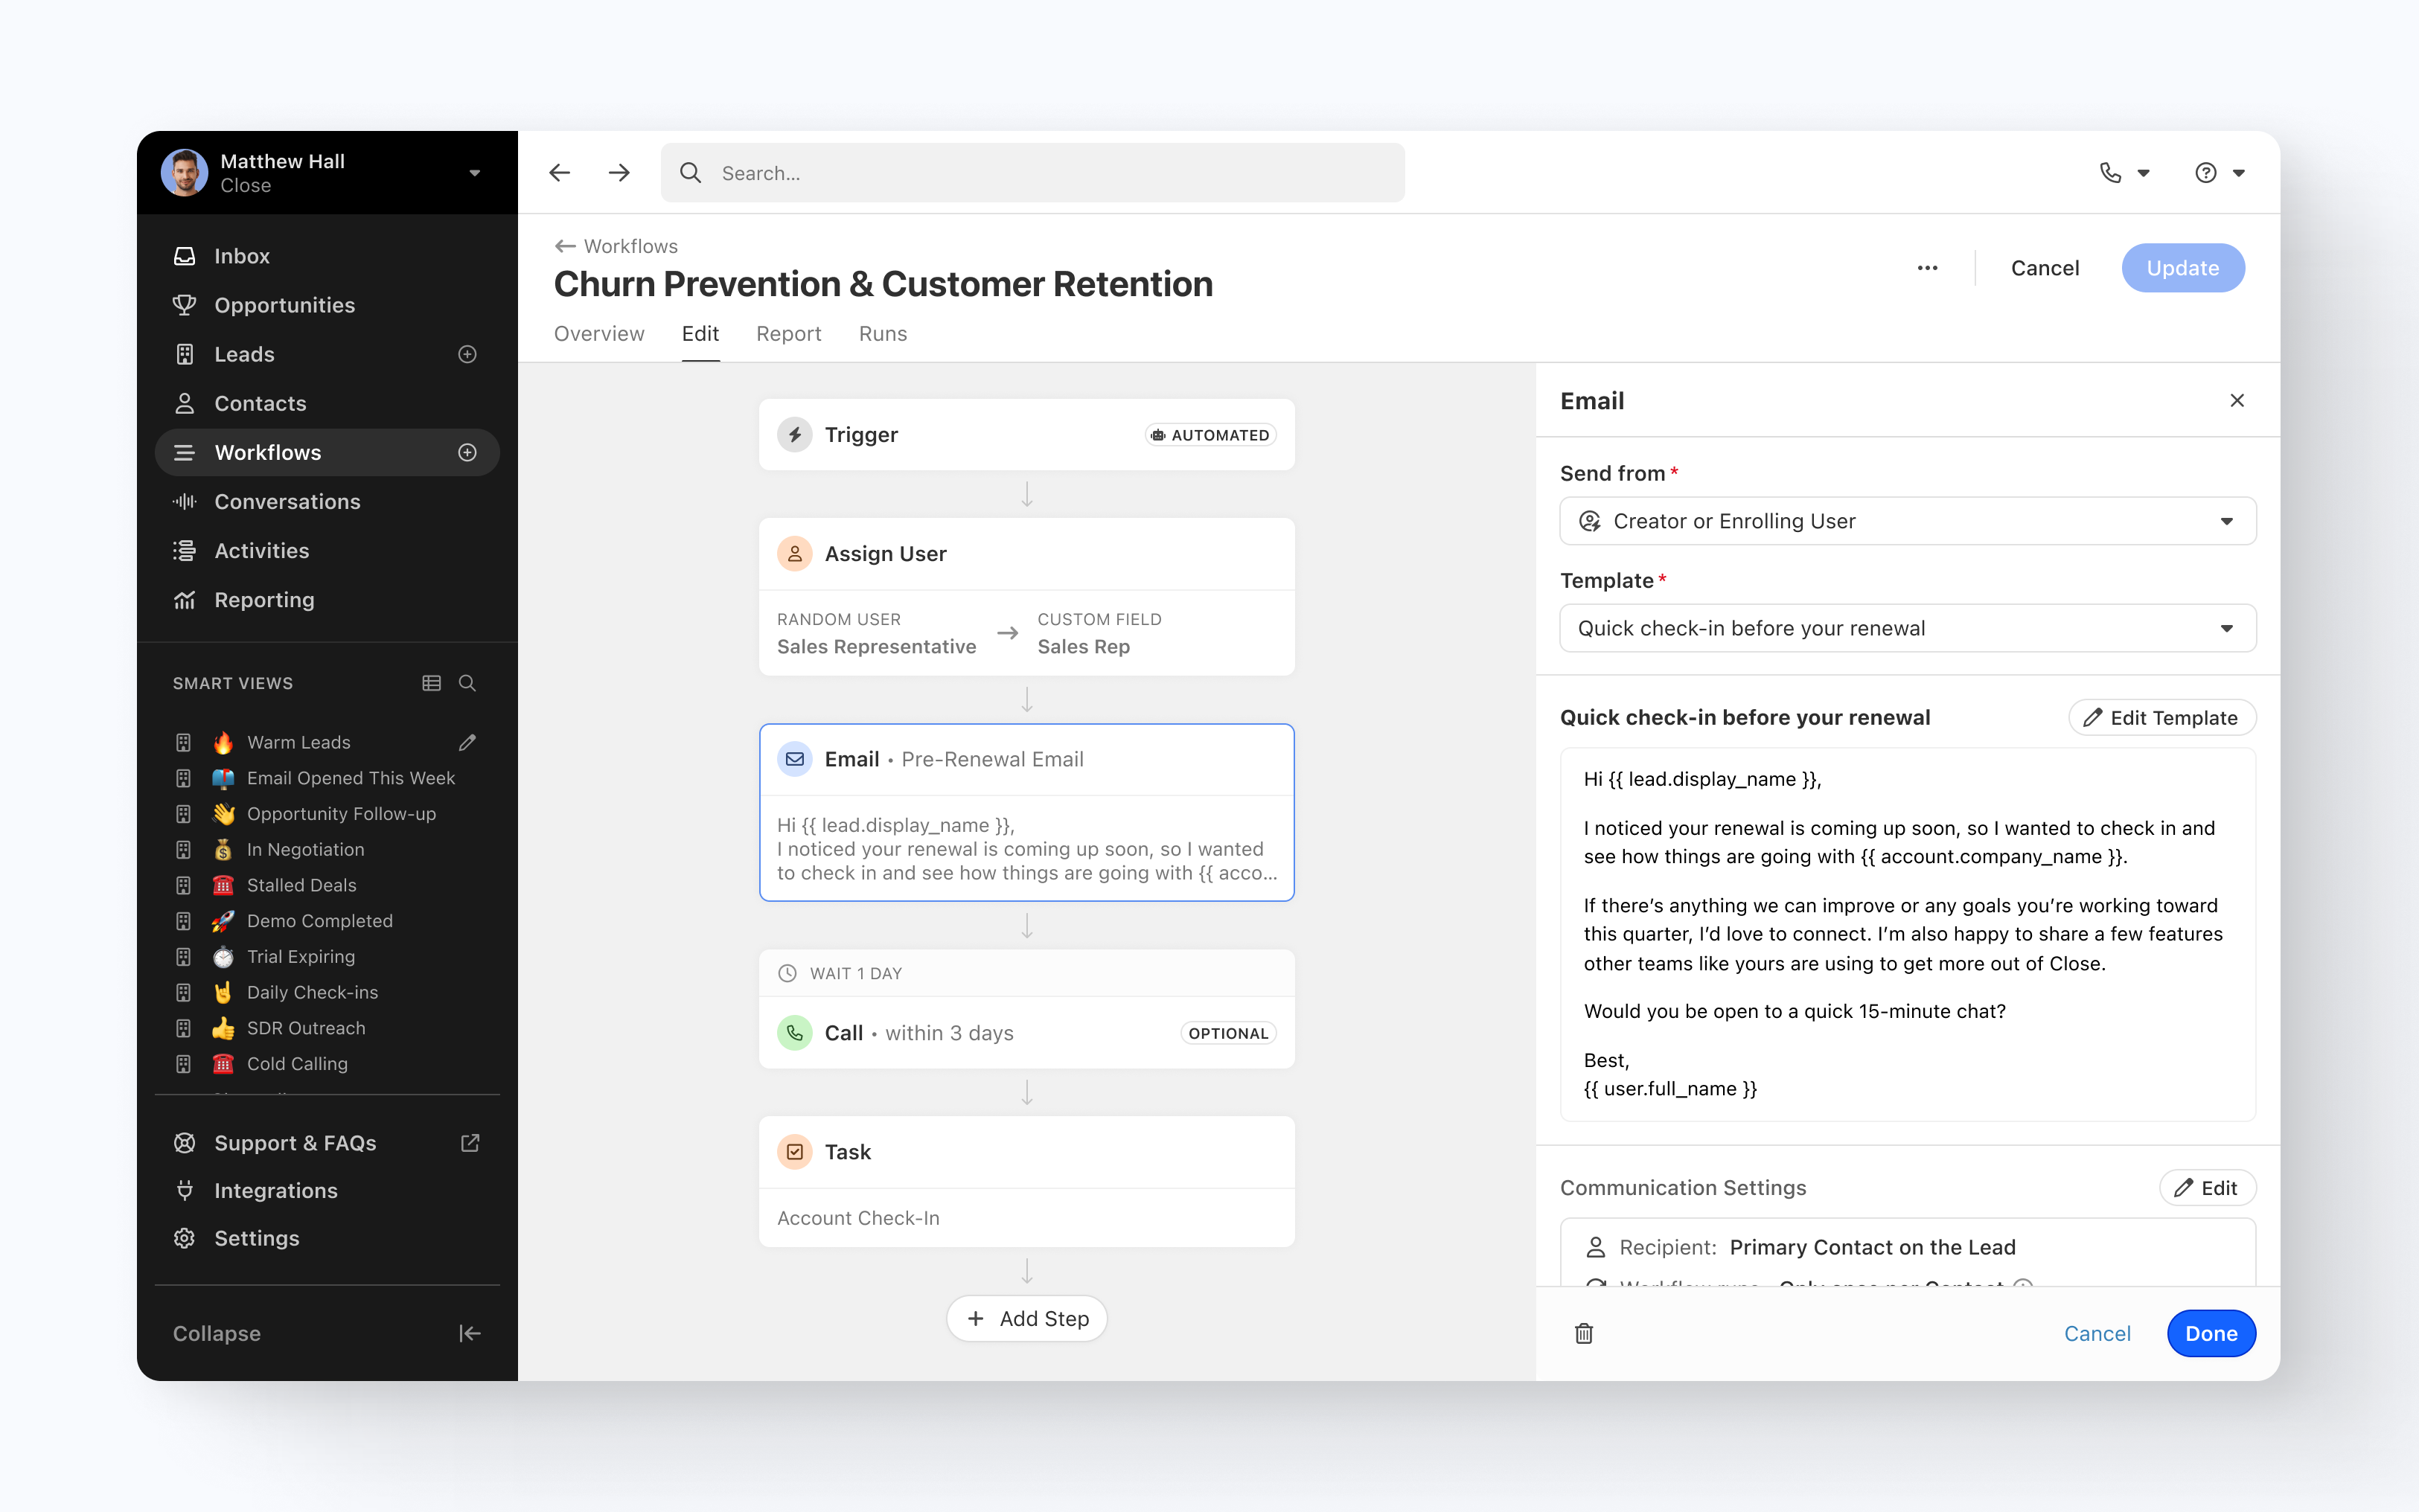Image resolution: width=2419 pixels, height=1512 pixels.
Task: Click the plus icon next to Leads
Action: [x=467, y=354]
